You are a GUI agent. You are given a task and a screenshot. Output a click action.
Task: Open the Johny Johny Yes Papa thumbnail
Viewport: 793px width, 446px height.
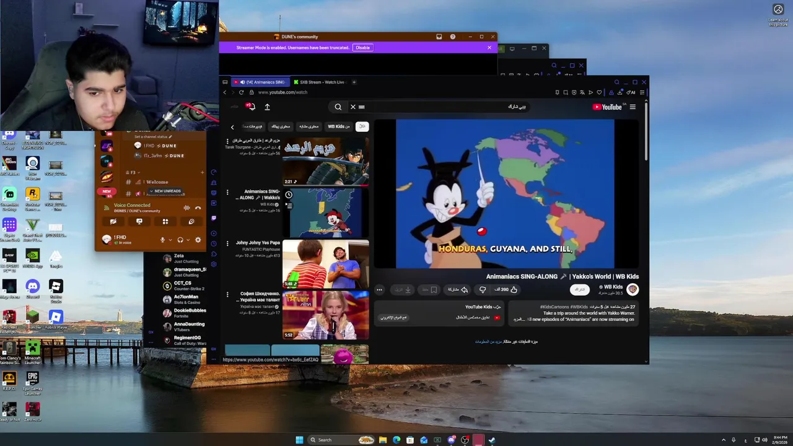325,264
